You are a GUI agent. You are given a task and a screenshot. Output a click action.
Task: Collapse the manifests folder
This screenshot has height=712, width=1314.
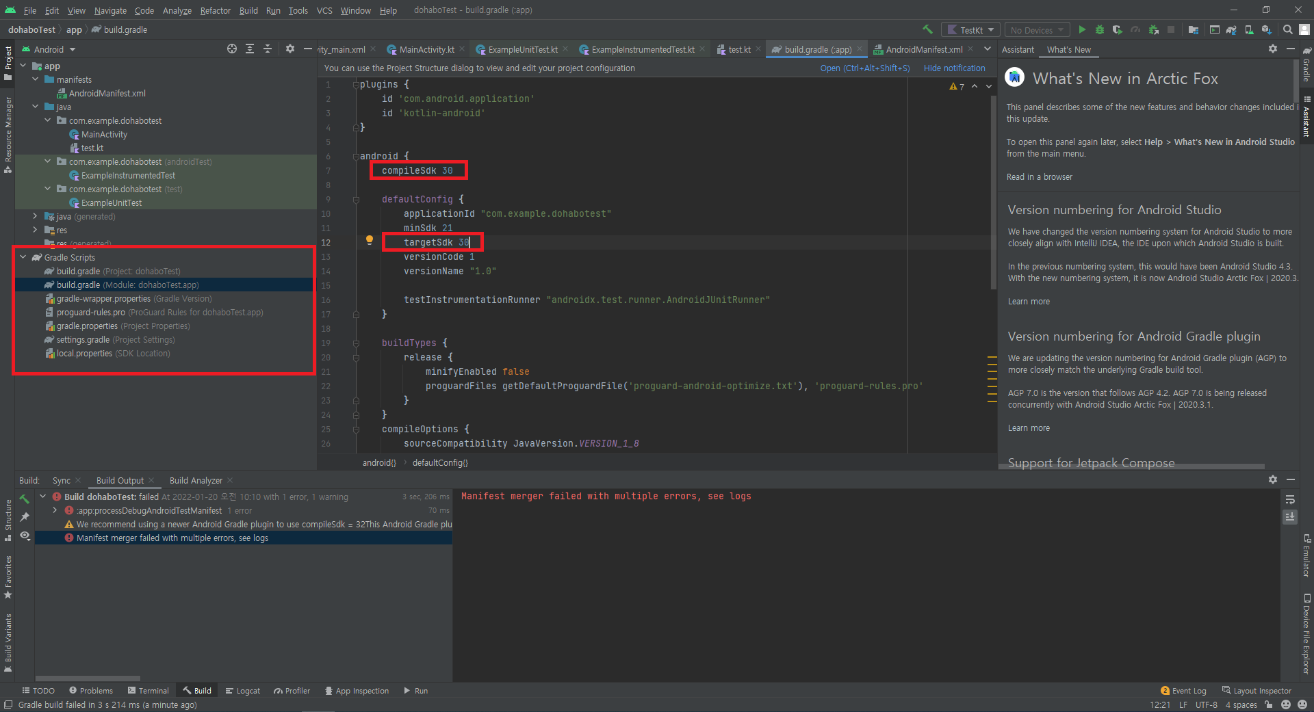36,79
